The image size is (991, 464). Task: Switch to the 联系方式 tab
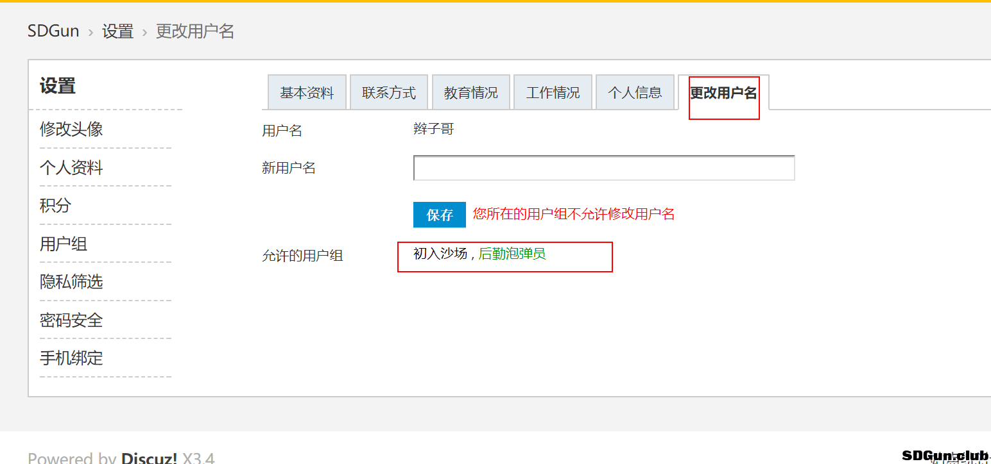pos(389,92)
